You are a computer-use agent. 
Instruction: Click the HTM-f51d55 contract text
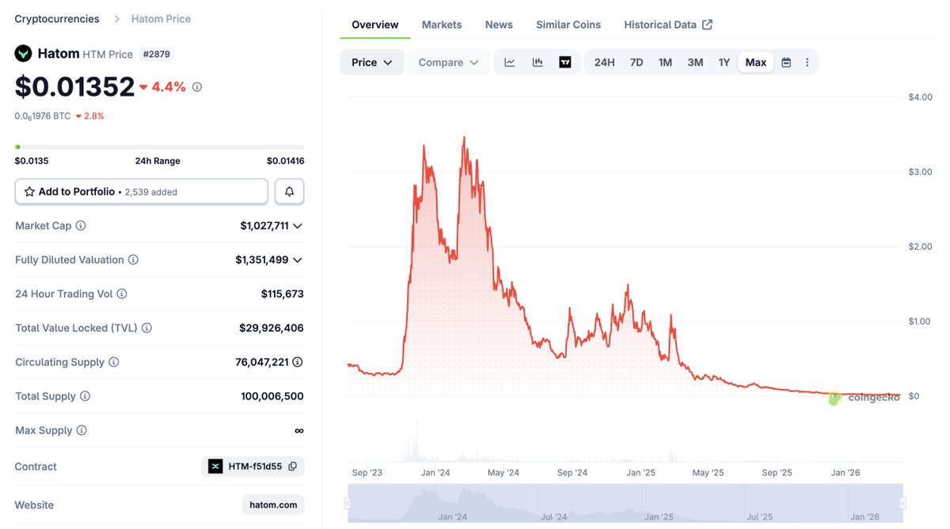(255, 467)
